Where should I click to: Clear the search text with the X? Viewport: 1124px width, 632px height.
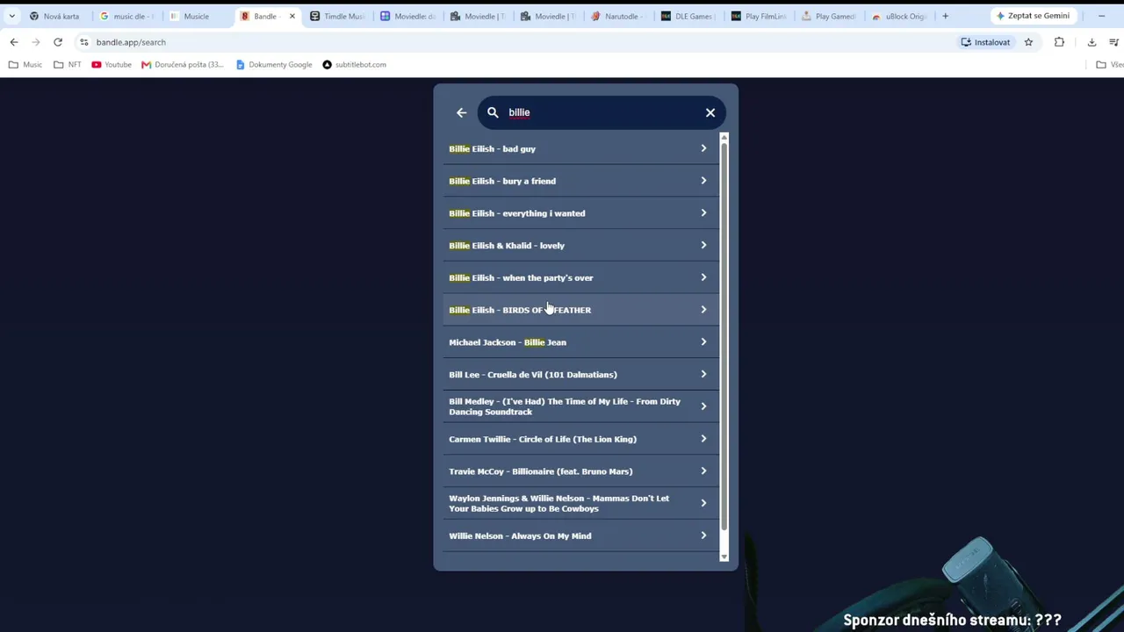click(710, 112)
